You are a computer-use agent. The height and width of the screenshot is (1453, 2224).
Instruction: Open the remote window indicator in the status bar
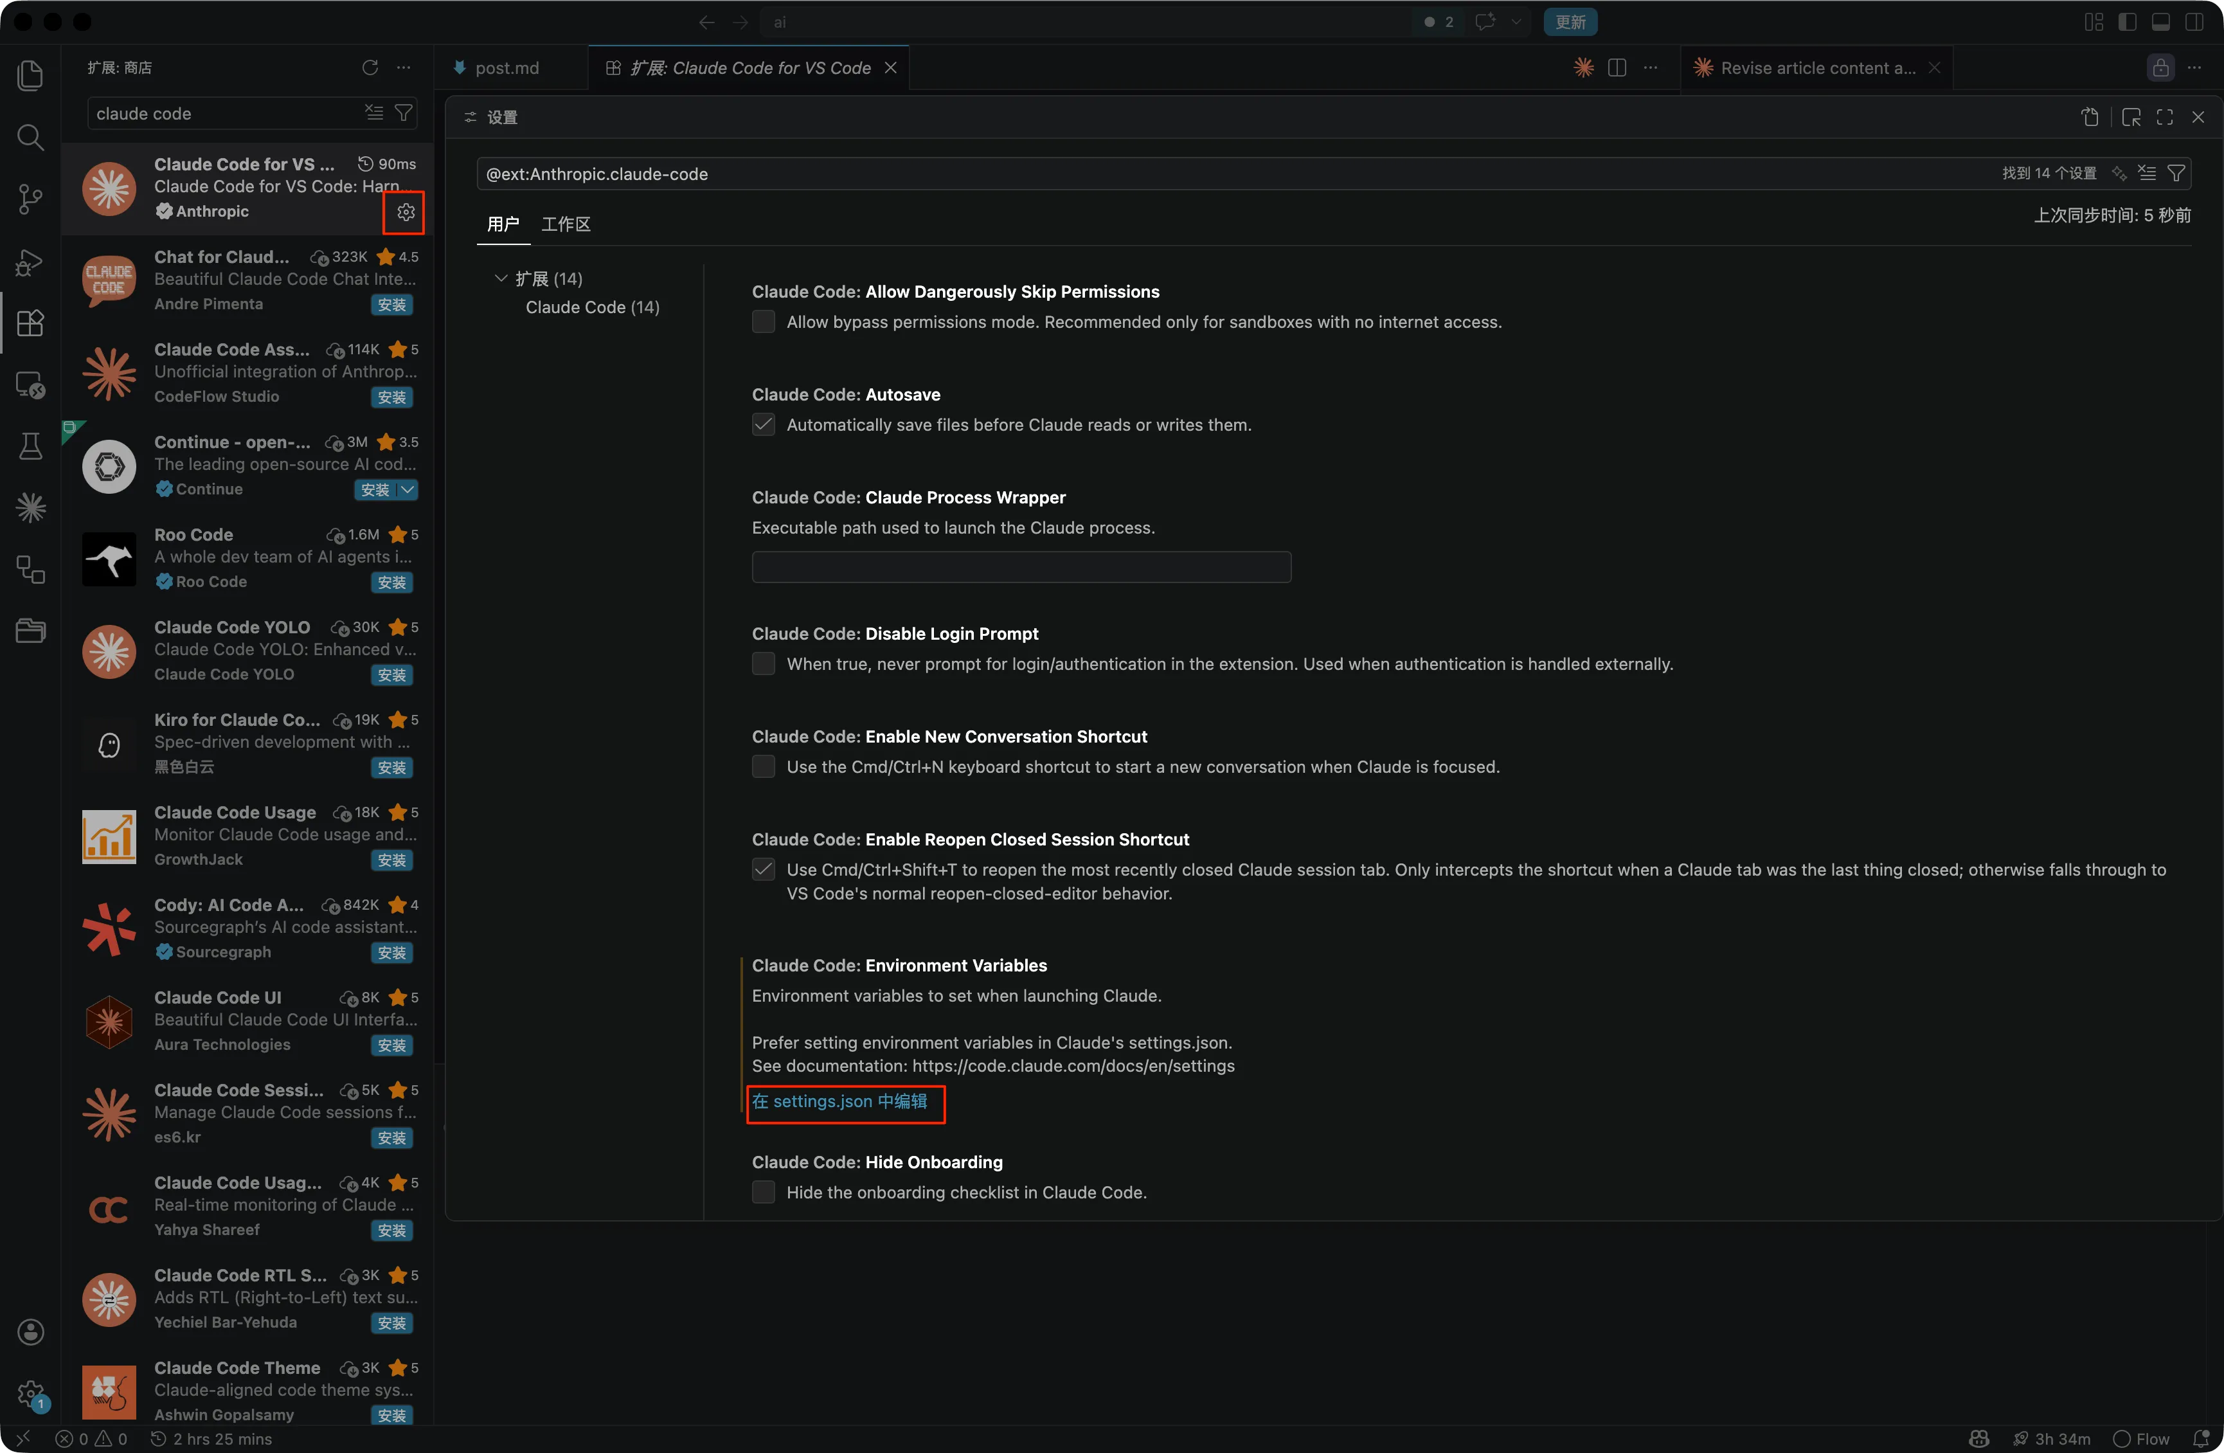pyautogui.click(x=23, y=1439)
